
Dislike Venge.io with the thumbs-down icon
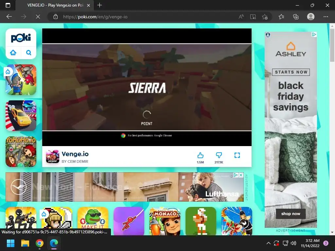coord(219,155)
